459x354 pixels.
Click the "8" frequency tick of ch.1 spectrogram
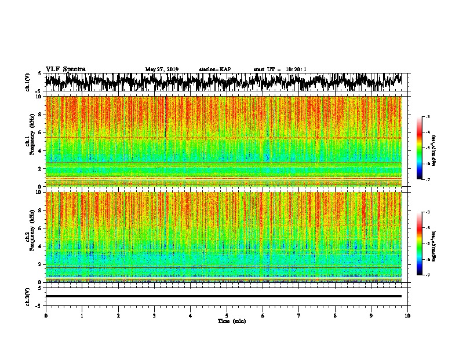[x=41, y=115]
